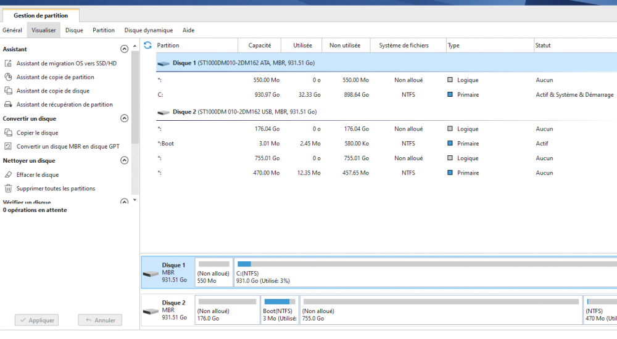The width and height of the screenshot is (617, 339).
Task: Open the Aide menu
Action: coord(188,30)
